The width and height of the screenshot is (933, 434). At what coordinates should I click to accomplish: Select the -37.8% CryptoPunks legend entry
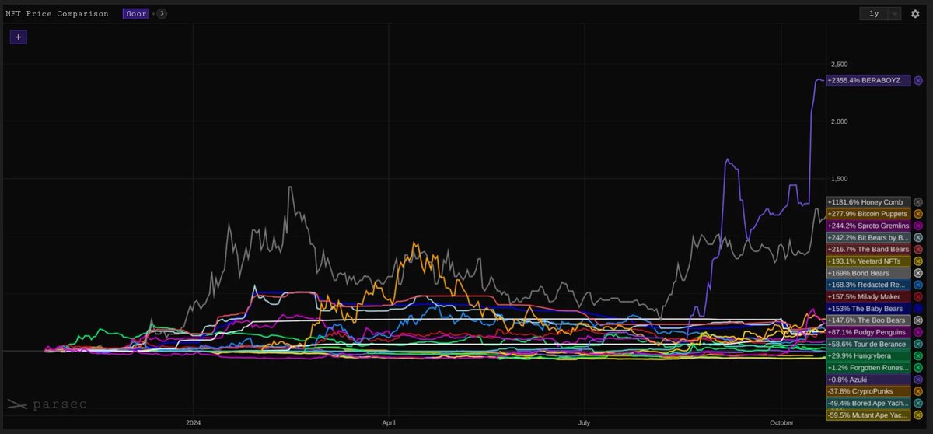click(868, 390)
